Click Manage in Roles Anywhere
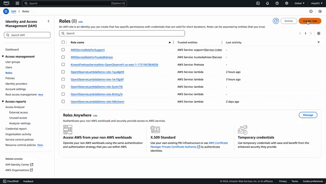Screen dimensions: 326x184 click(308, 115)
